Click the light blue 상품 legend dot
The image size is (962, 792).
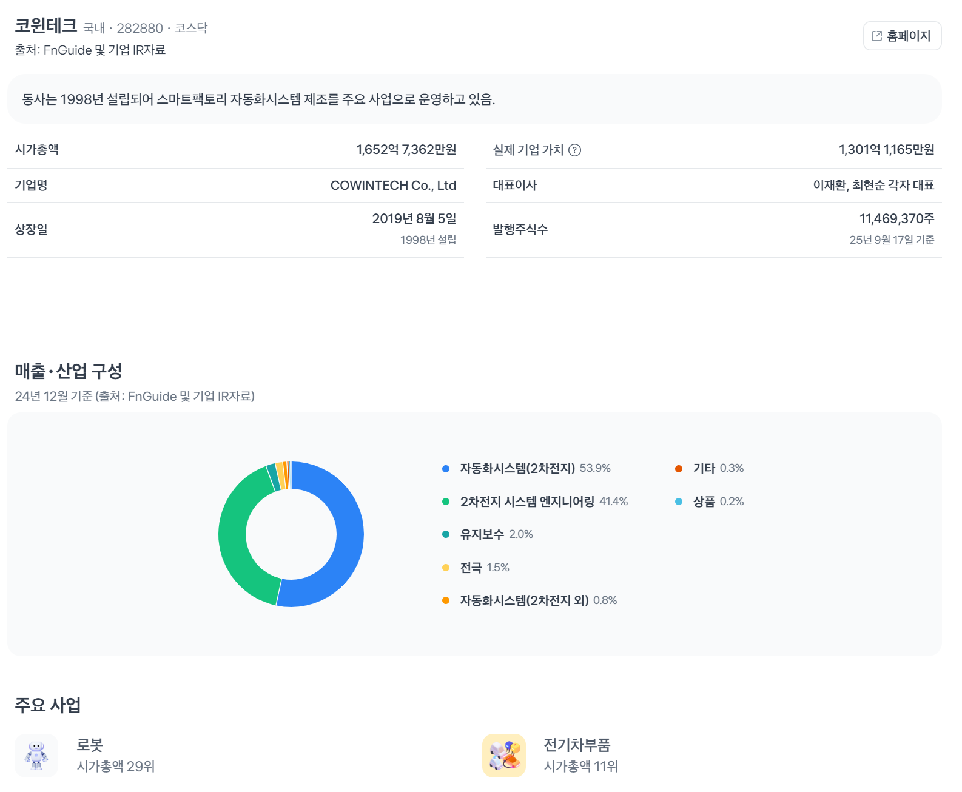click(679, 502)
